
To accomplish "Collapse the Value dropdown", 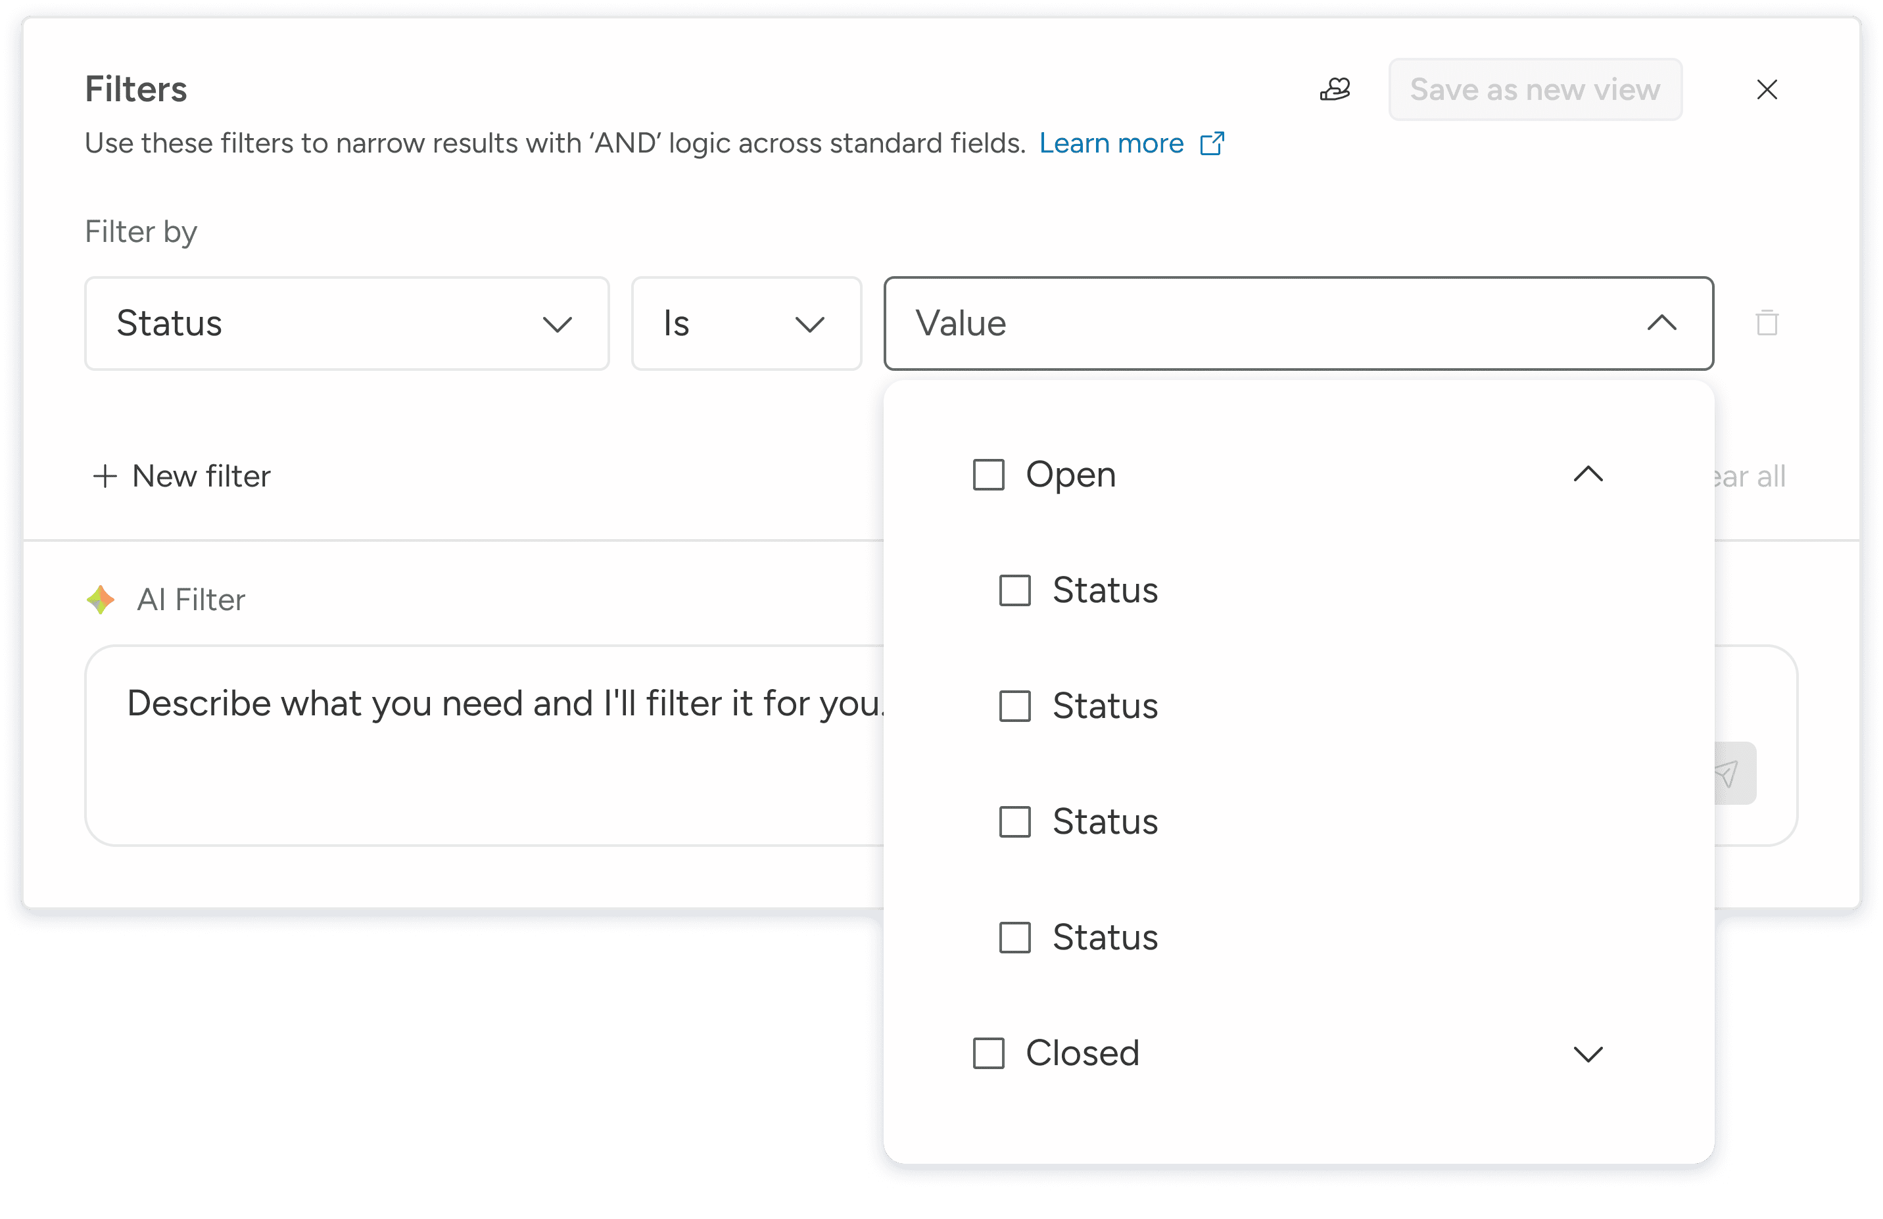I will [1661, 323].
